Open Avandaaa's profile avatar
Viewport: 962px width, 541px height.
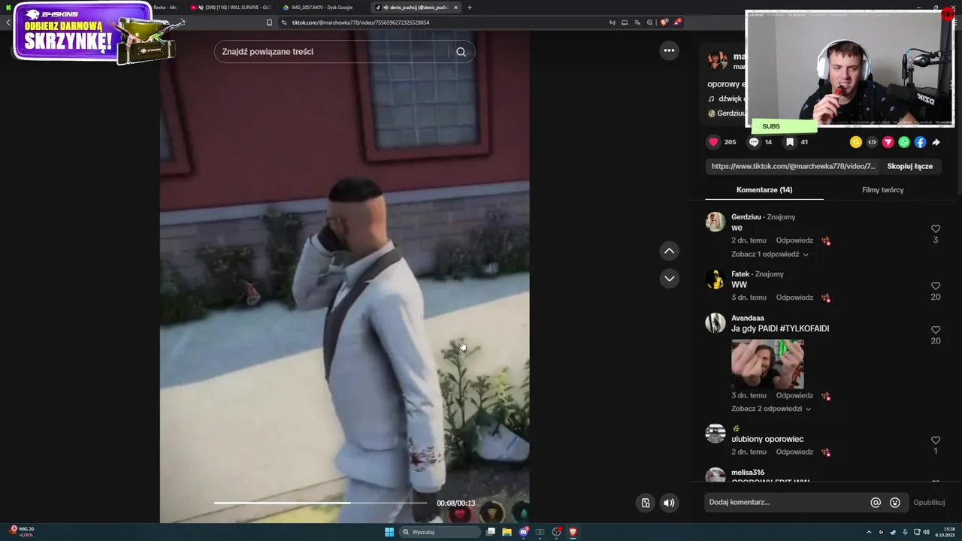pyautogui.click(x=715, y=323)
